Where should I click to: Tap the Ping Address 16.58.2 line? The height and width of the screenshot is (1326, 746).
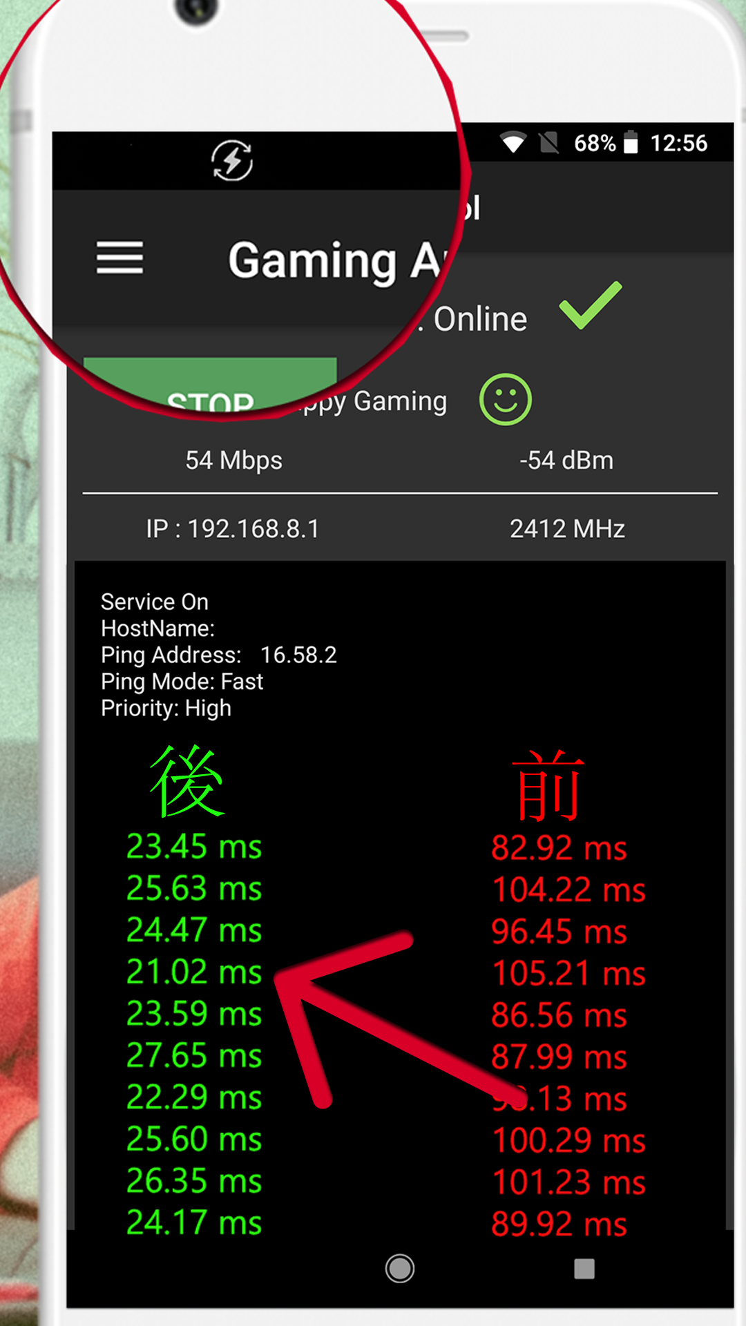[x=219, y=655]
